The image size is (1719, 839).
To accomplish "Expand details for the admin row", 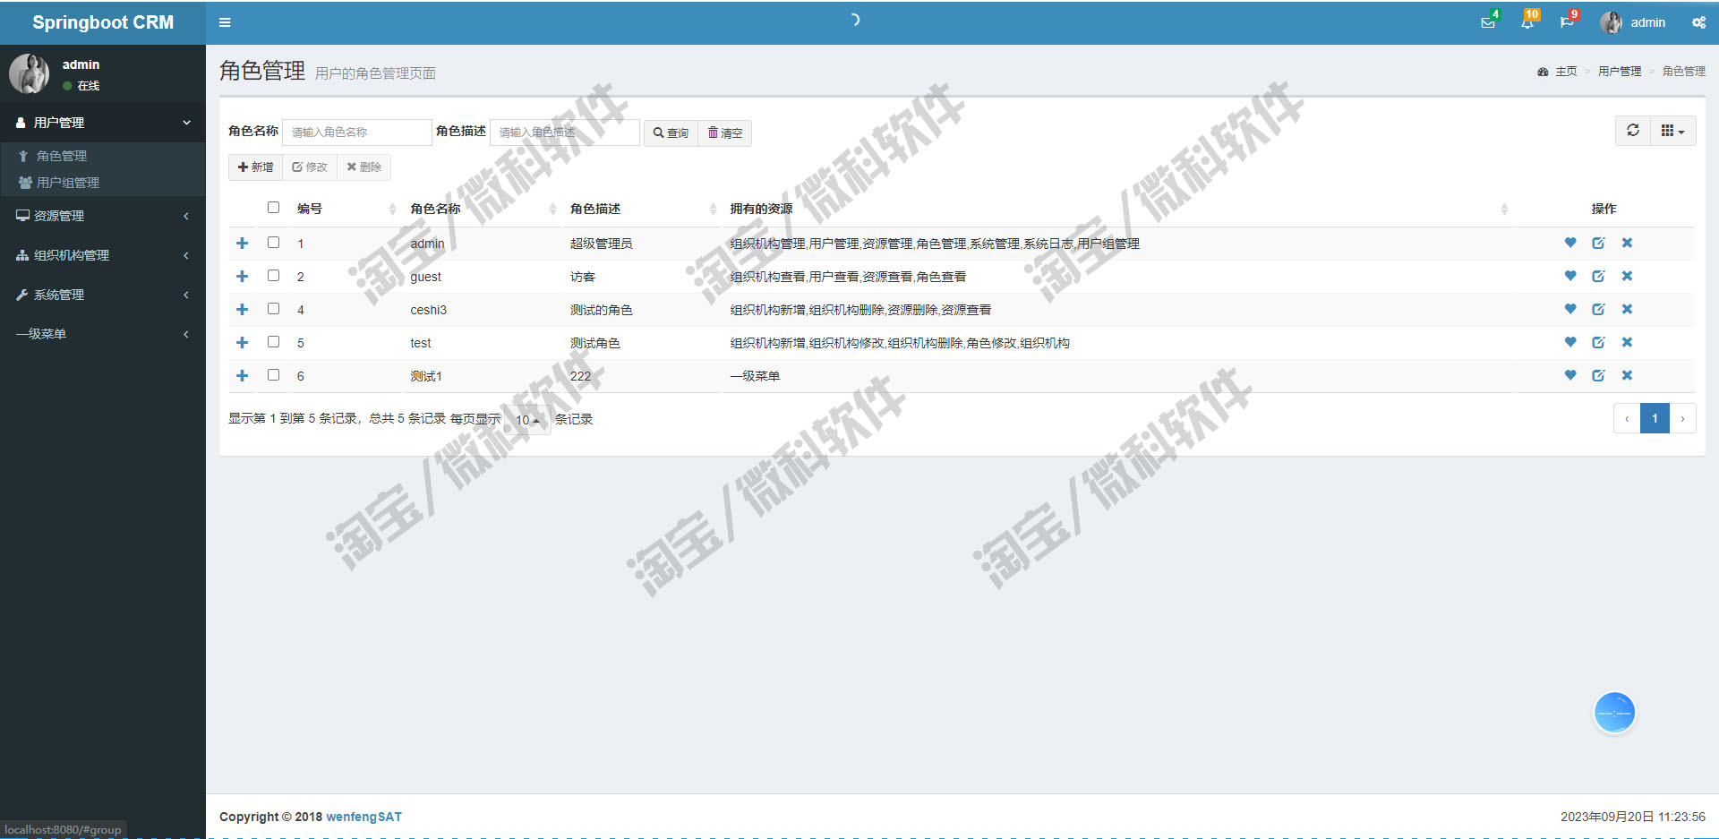I will 242,243.
